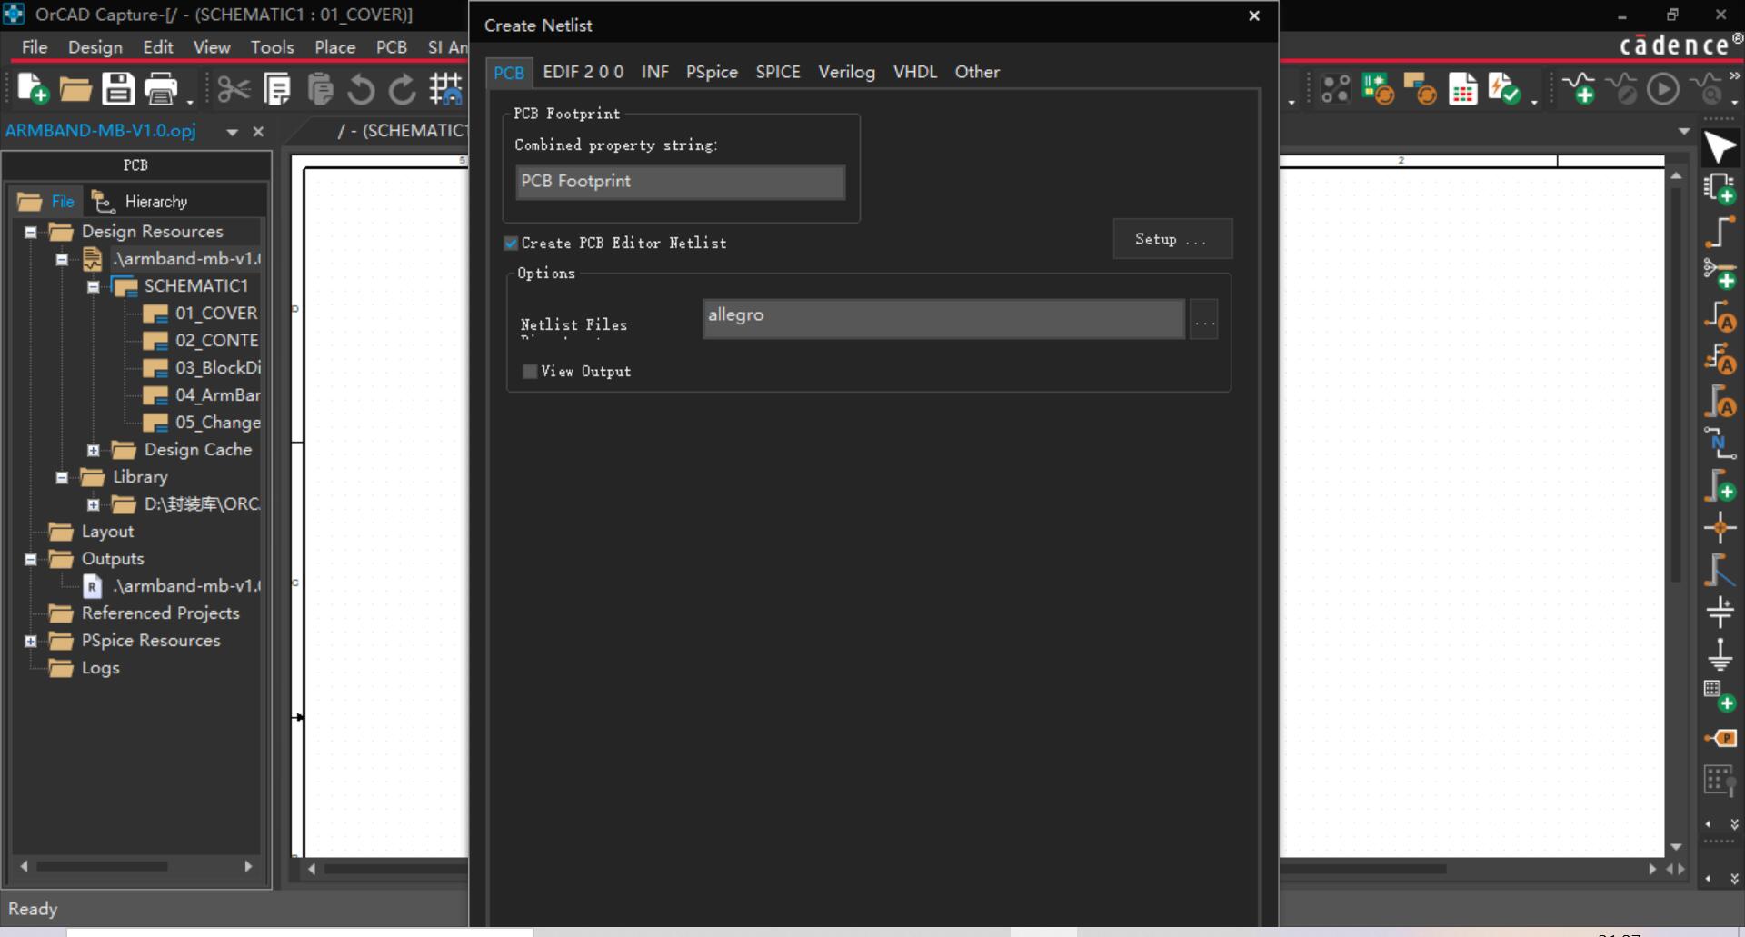
Task: Select the Place Wire tool
Action: point(1720,232)
